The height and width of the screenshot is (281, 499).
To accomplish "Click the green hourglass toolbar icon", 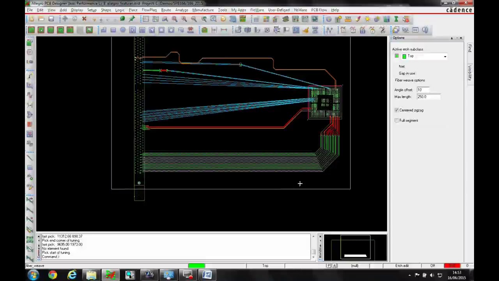I will click(396, 19).
